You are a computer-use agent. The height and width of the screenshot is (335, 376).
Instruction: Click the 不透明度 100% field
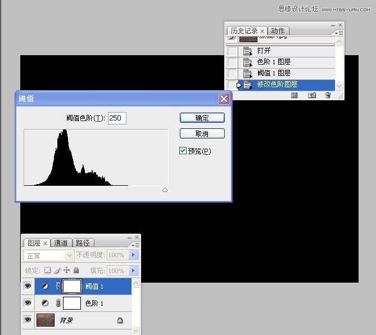(x=117, y=255)
